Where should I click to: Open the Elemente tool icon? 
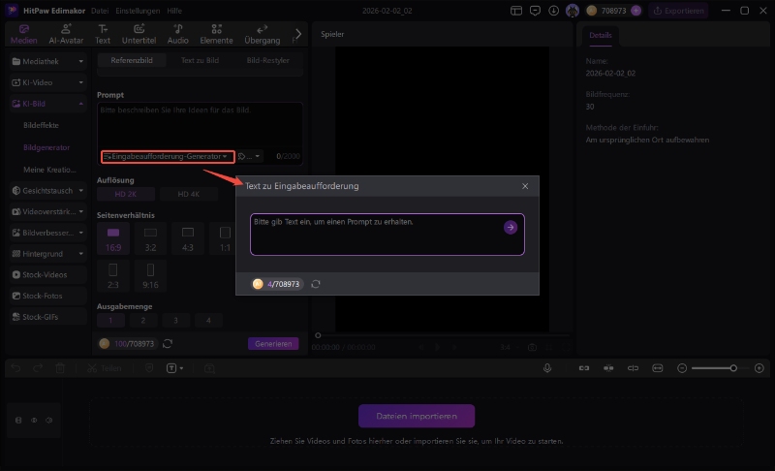pyautogui.click(x=218, y=34)
